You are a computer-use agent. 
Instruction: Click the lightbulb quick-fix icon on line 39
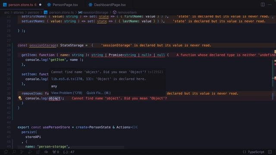click(x=20, y=98)
